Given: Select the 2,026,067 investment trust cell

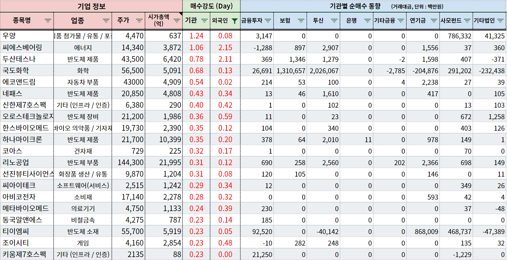Looking at the screenshot, I should click(x=324, y=70).
